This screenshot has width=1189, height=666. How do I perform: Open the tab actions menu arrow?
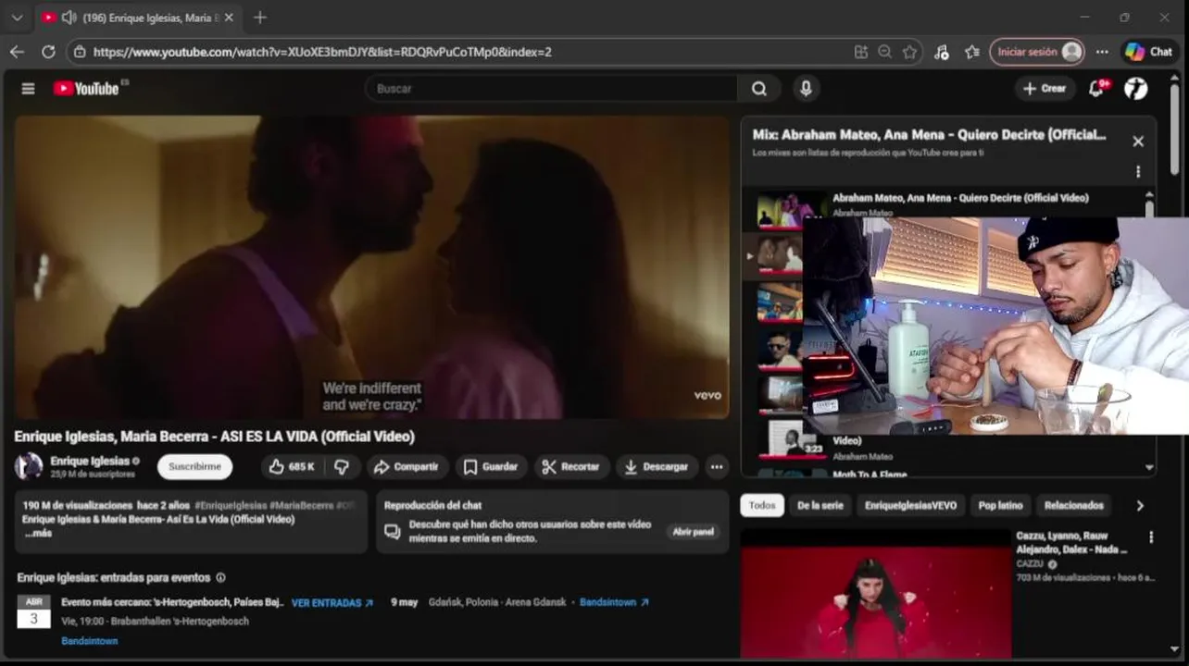tap(17, 18)
